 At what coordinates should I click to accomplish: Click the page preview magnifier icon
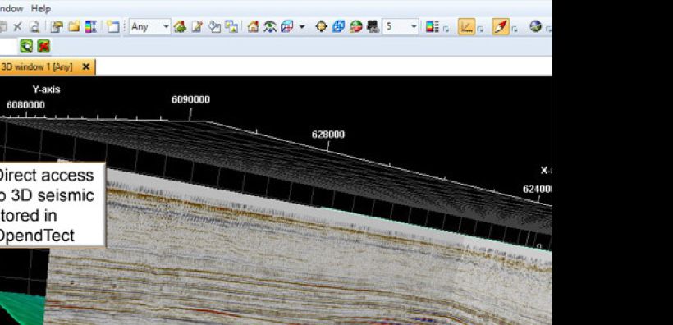[34, 27]
